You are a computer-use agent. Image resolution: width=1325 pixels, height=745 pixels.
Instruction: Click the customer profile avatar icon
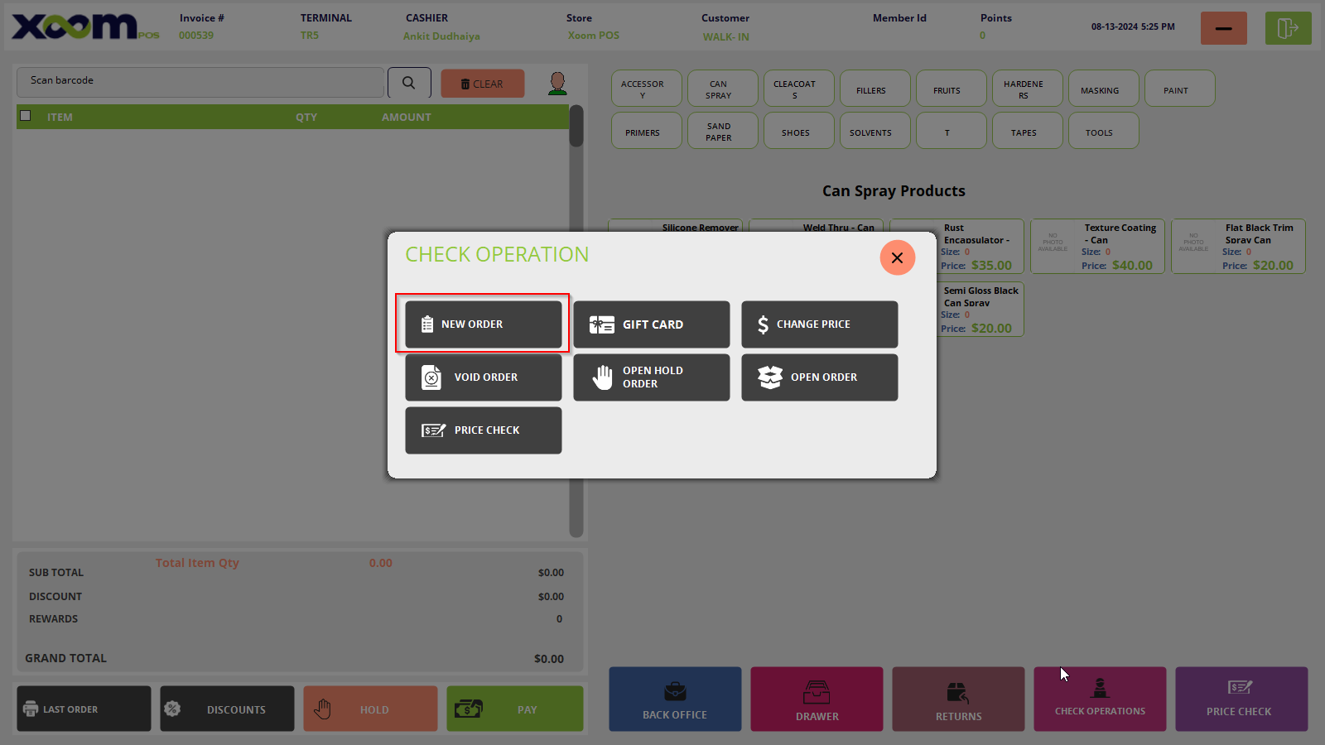click(x=557, y=83)
